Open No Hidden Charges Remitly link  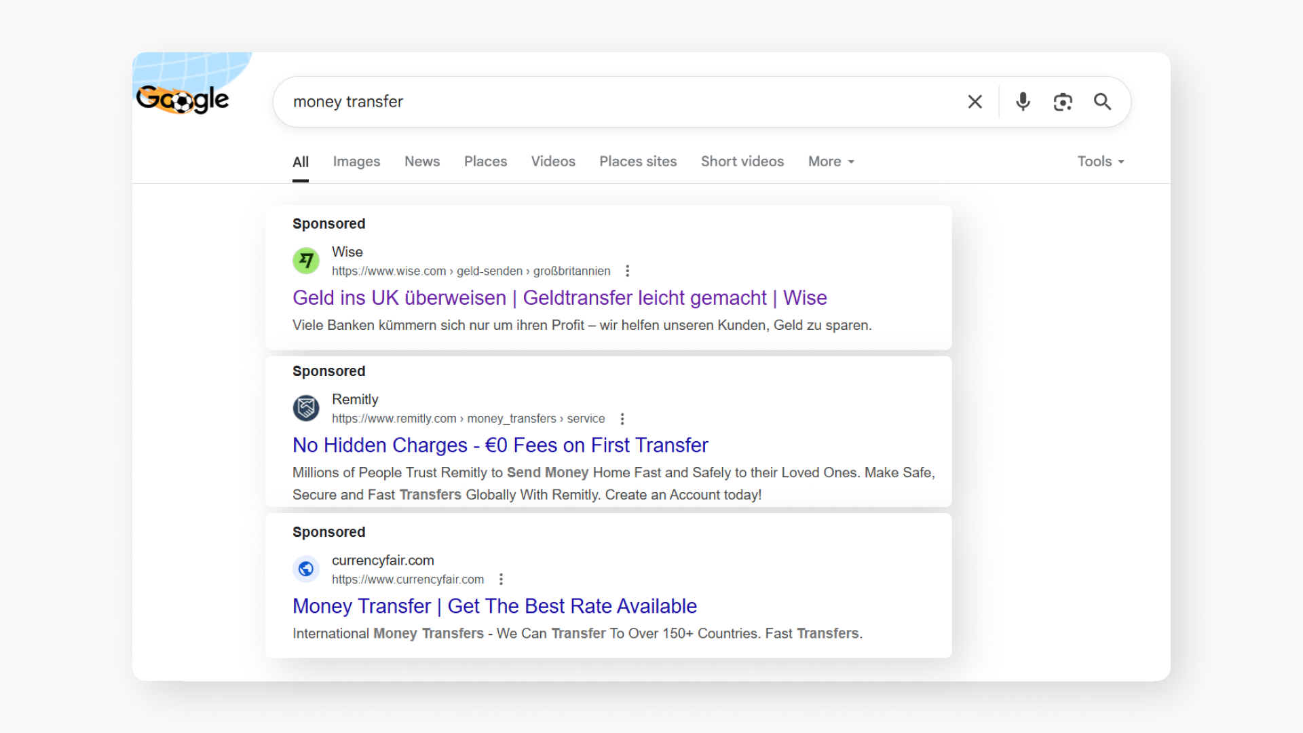tap(500, 445)
